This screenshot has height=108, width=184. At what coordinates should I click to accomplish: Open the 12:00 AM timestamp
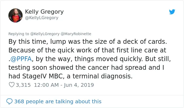[46, 85]
